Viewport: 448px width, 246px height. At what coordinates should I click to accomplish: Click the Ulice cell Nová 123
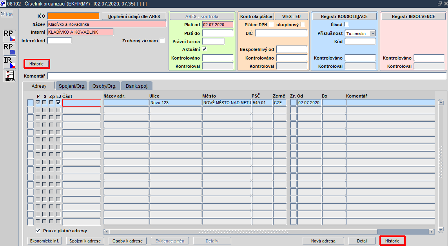point(176,103)
